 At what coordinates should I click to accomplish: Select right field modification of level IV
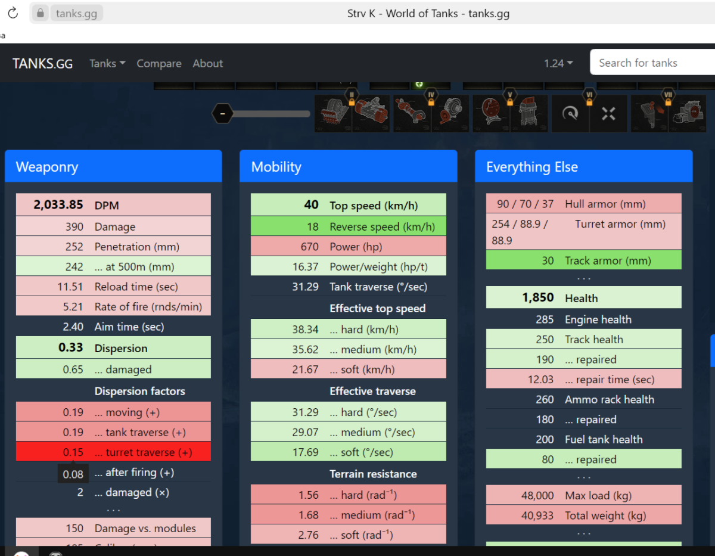[452, 114]
